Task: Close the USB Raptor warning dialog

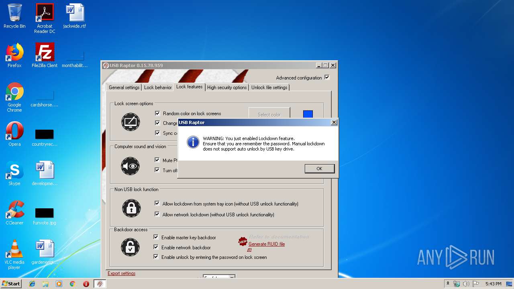Action: coord(334,122)
